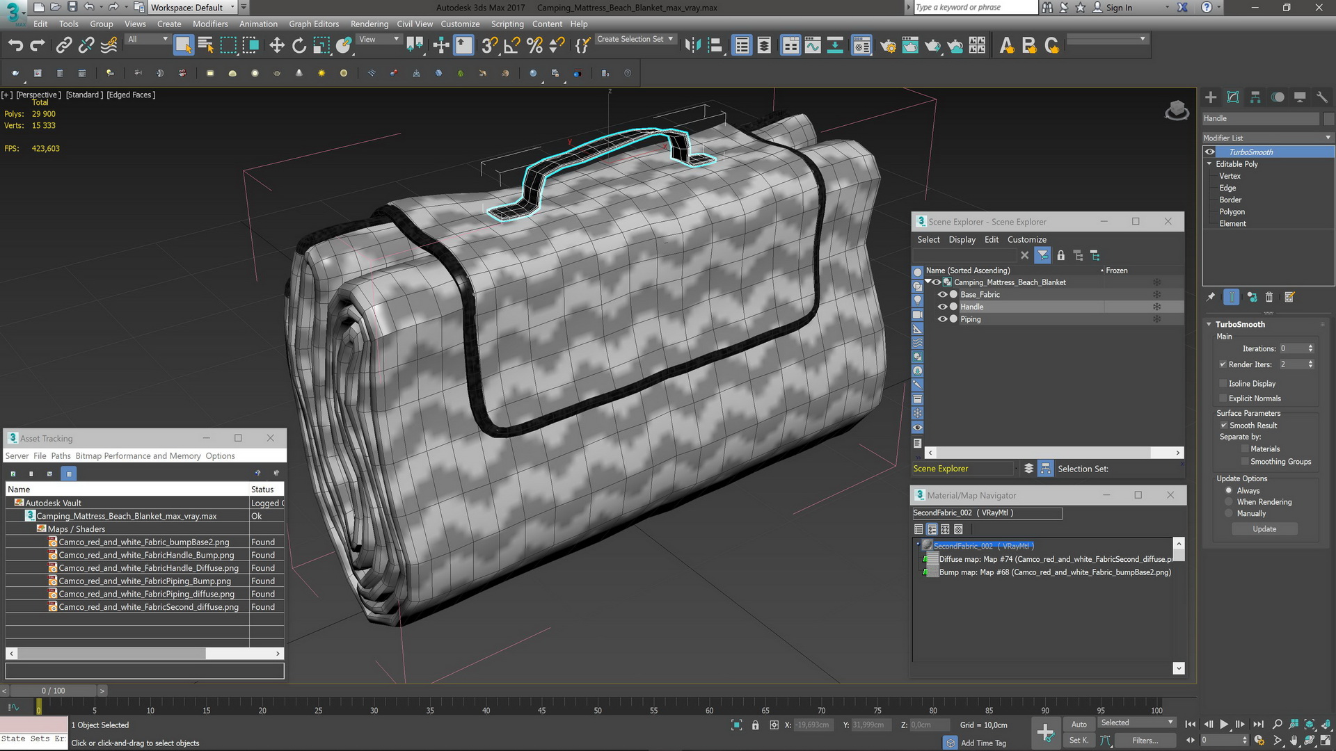The image size is (1336, 751).
Task: Click the Update button in TurboSmooth
Action: tap(1264, 529)
